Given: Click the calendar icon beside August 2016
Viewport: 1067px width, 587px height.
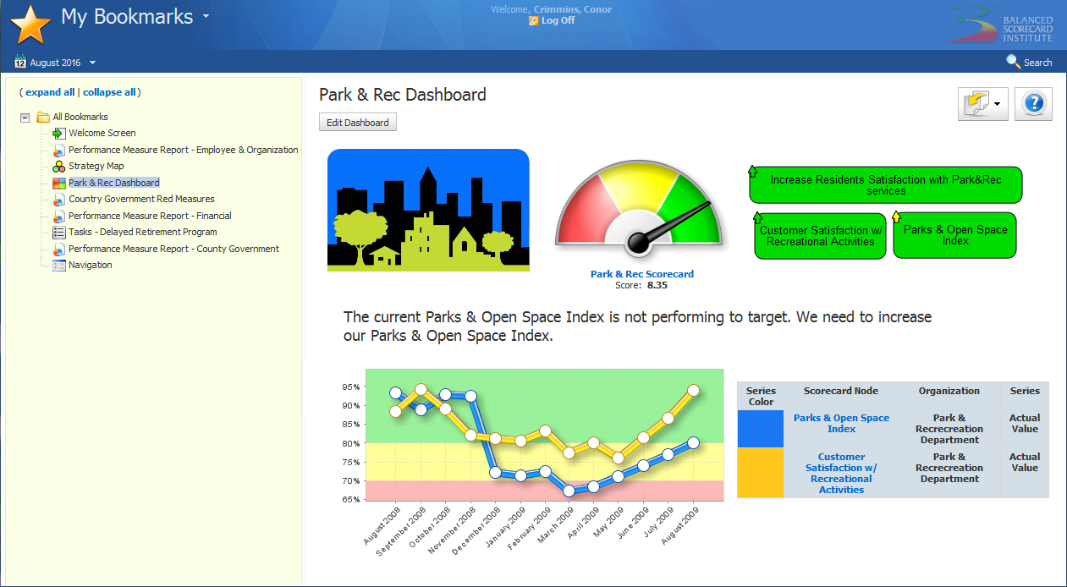Looking at the screenshot, I should (x=20, y=62).
